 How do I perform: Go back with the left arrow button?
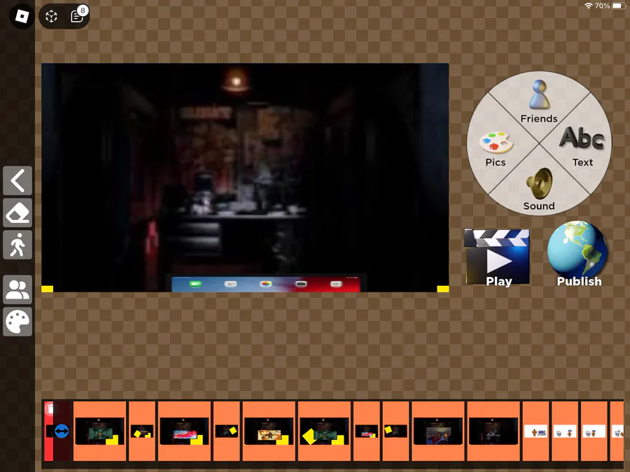[x=17, y=180]
